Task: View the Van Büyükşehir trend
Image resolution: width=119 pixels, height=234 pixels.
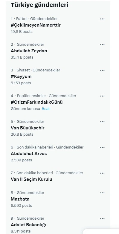Action: tap(28, 128)
